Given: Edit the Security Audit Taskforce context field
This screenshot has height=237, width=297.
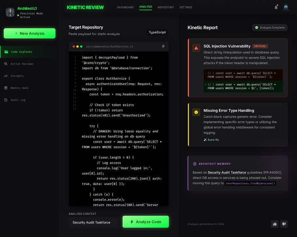Looking at the screenshot, I should (94, 223).
